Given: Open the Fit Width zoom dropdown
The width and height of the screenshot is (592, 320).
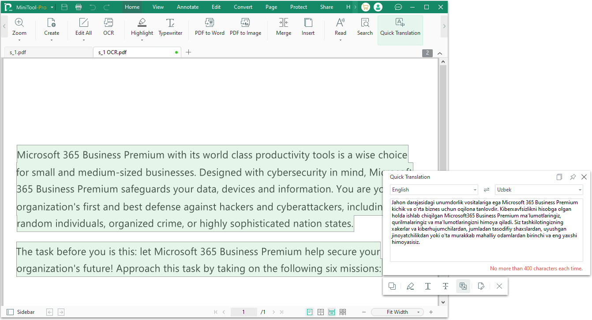Looking at the screenshot, I should pos(397,312).
